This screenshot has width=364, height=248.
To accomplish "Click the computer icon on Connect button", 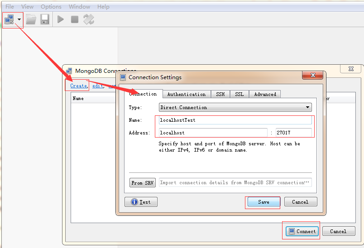I will (292, 231).
